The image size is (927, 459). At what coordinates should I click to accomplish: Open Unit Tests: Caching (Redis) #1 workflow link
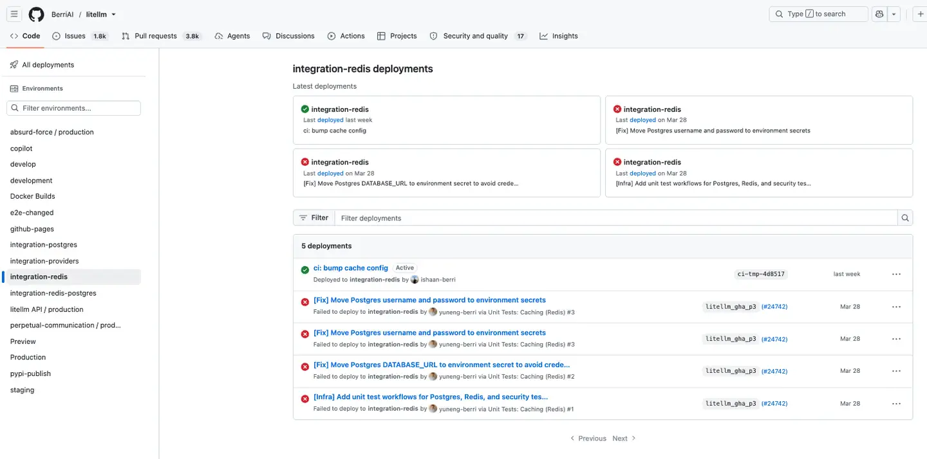click(531, 409)
